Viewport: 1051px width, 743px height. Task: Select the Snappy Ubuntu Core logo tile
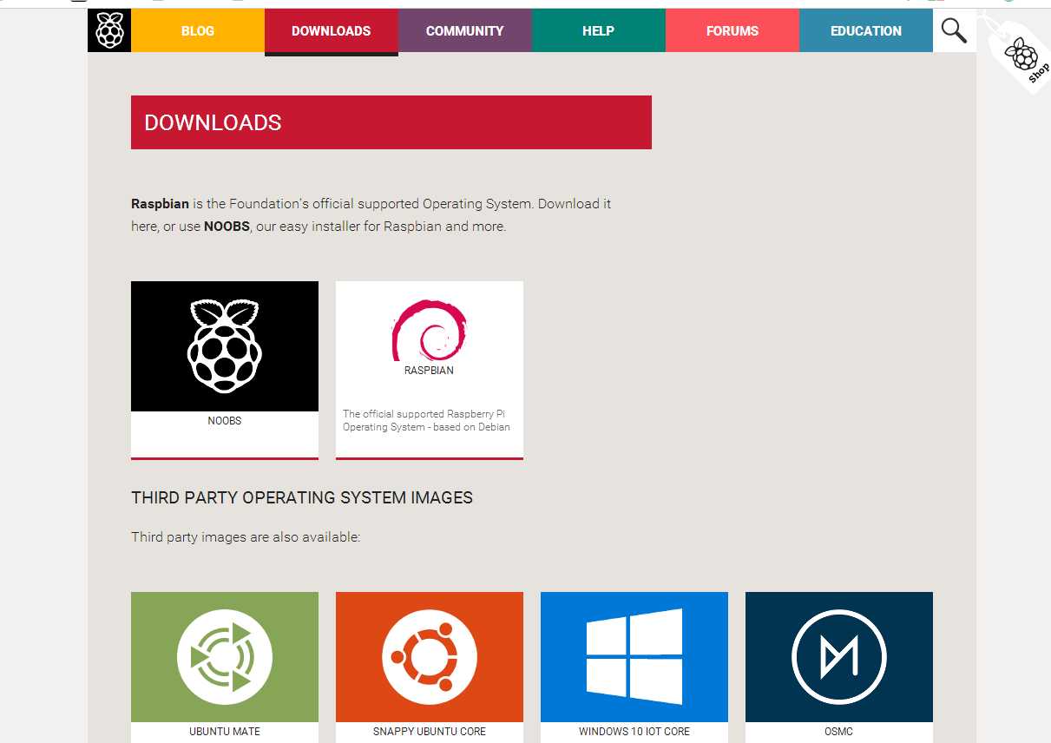point(430,657)
